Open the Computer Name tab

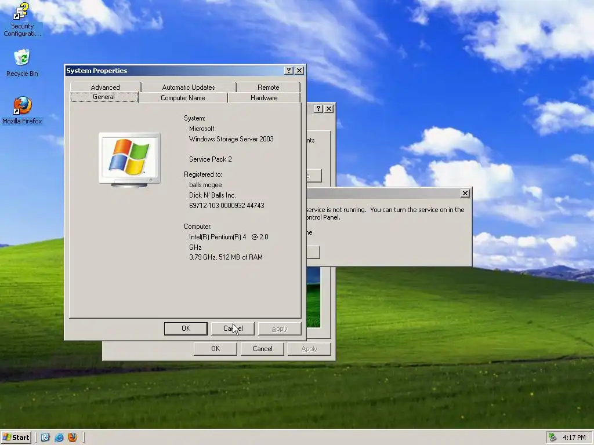point(183,98)
